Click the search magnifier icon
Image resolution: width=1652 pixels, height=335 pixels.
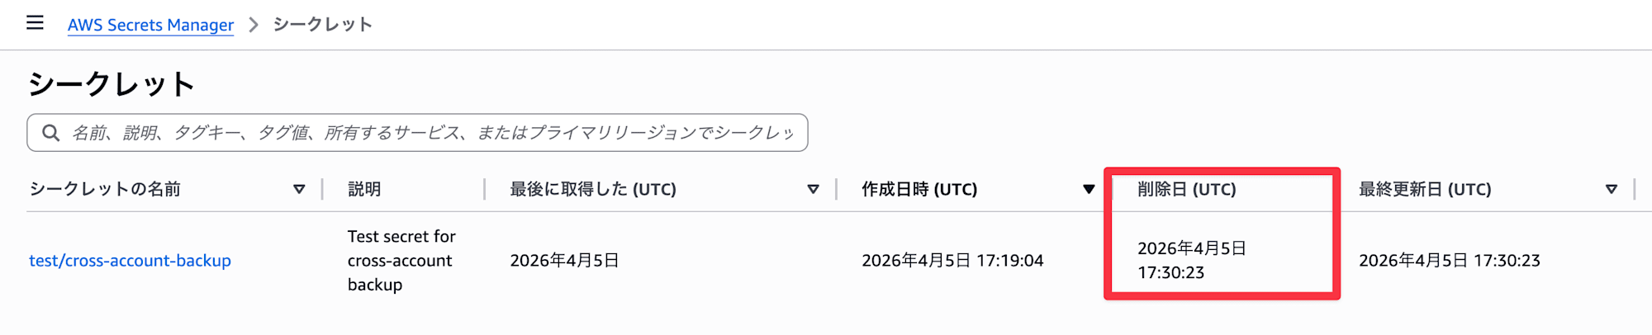(50, 133)
